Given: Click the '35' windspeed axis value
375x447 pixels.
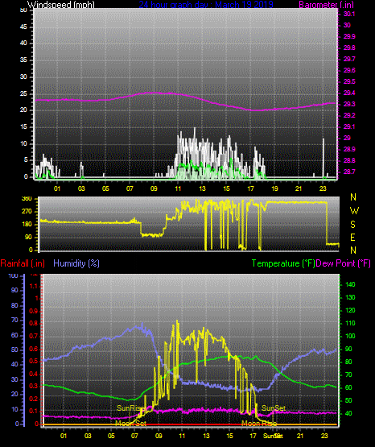Looking at the screenshot, I should 23,60.
